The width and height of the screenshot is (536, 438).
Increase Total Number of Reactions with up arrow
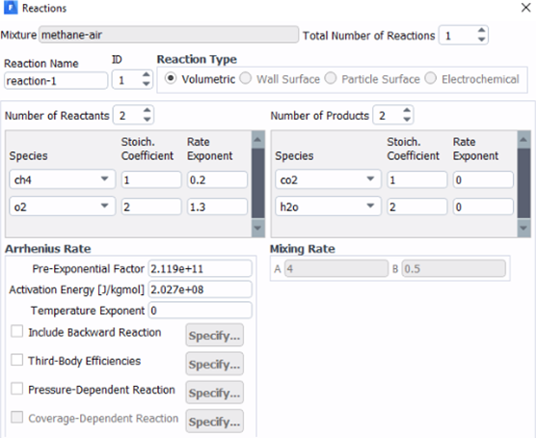coord(481,31)
